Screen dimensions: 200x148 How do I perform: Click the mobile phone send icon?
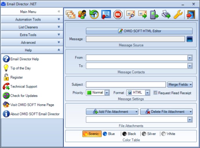click(154, 14)
